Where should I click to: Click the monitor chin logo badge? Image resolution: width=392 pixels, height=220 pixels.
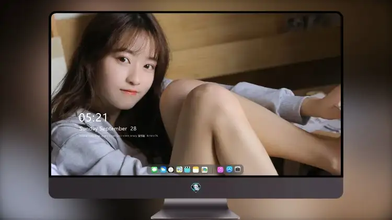click(196, 187)
